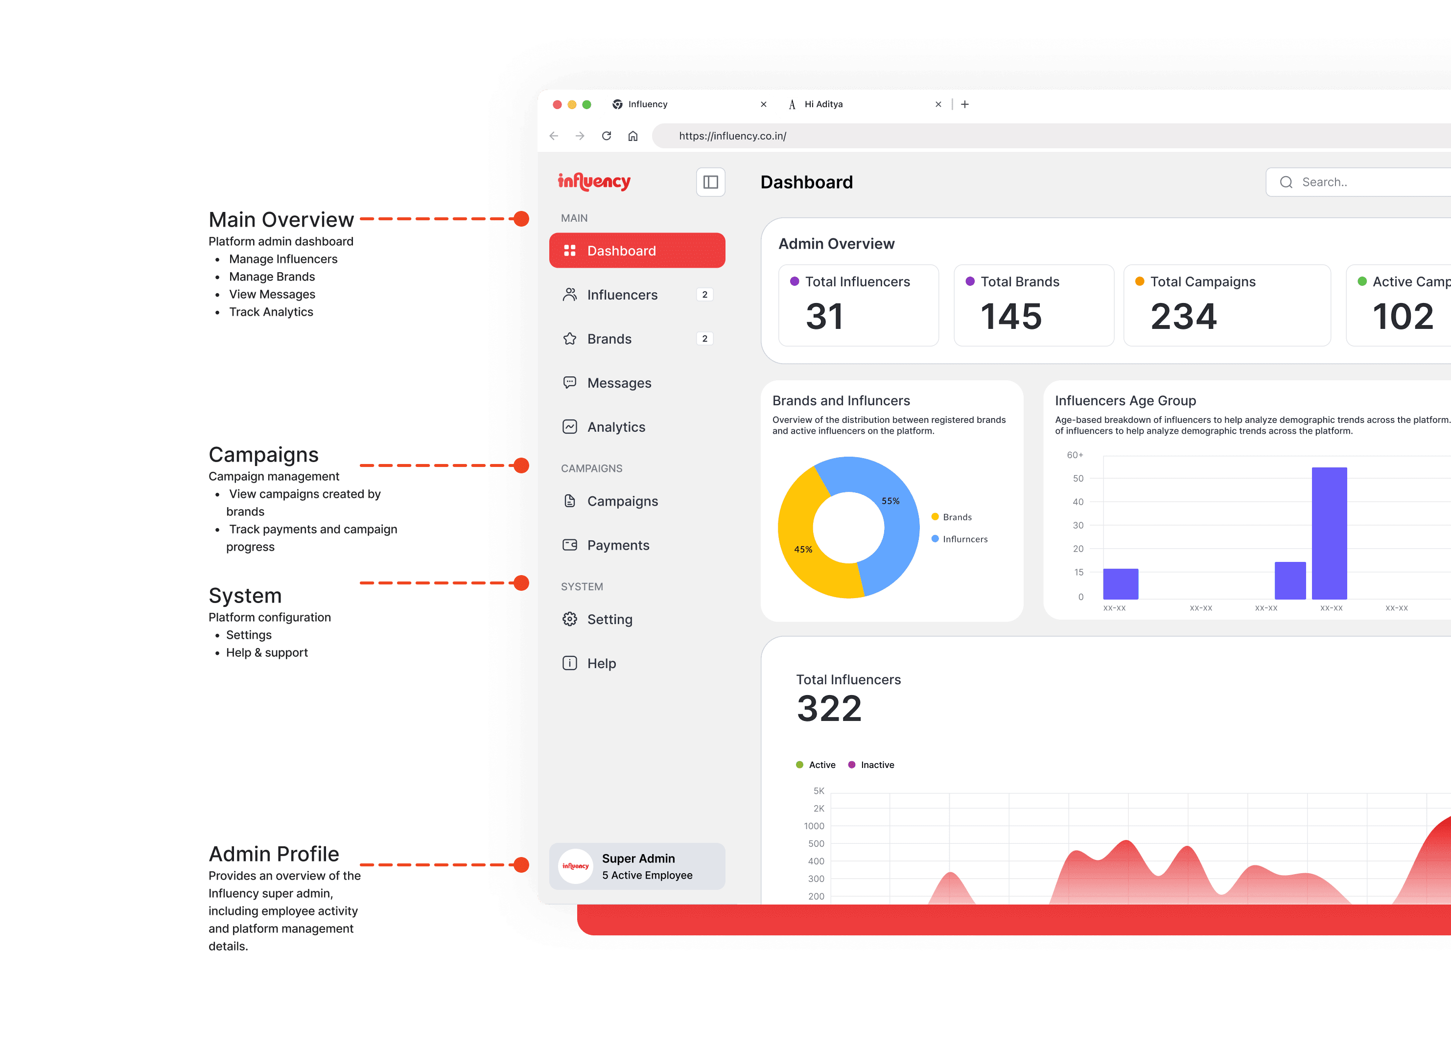Close the Influency browser tab

point(763,104)
